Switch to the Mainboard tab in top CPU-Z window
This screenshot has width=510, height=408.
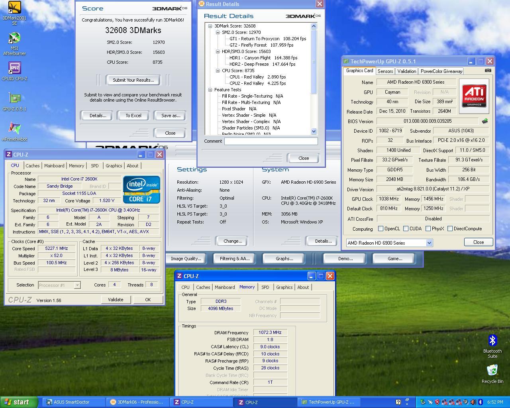point(54,166)
